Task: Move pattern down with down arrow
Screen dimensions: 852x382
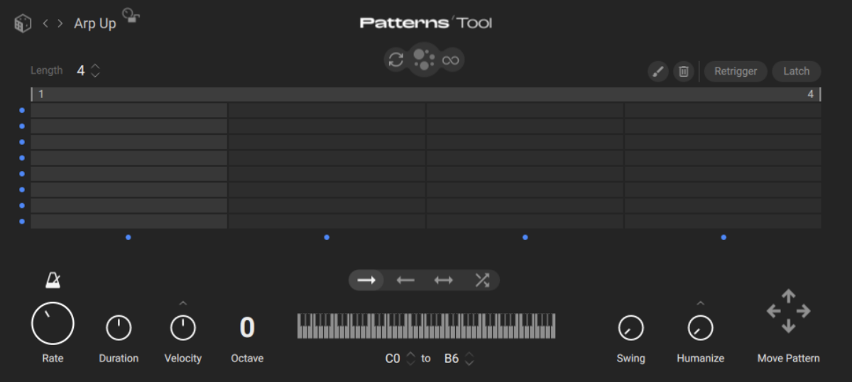Action: coord(788,326)
